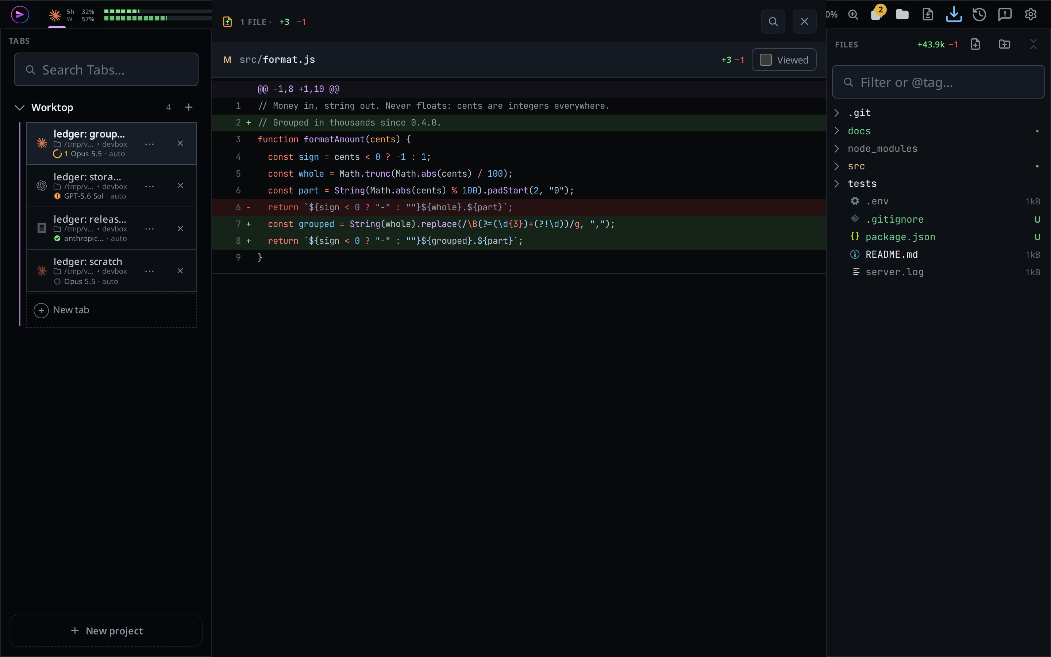Image resolution: width=1051 pixels, height=657 pixels.
Task: Close the ledger: scratch tab
Action: [180, 271]
